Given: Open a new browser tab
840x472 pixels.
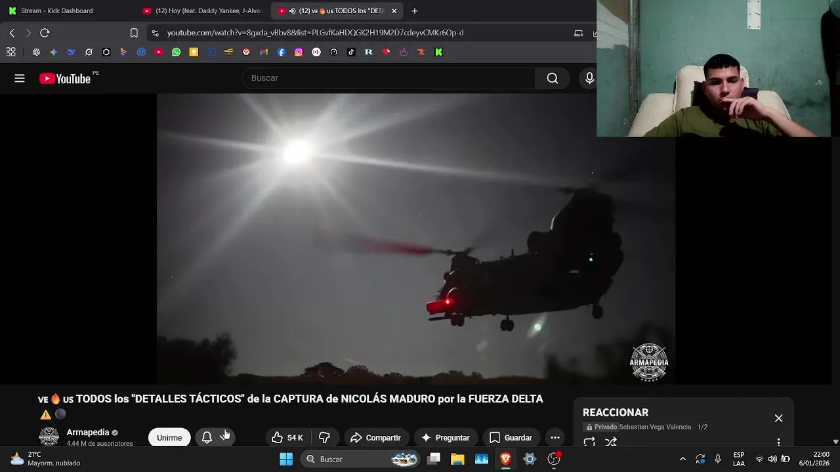Looking at the screenshot, I should click(414, 10).
